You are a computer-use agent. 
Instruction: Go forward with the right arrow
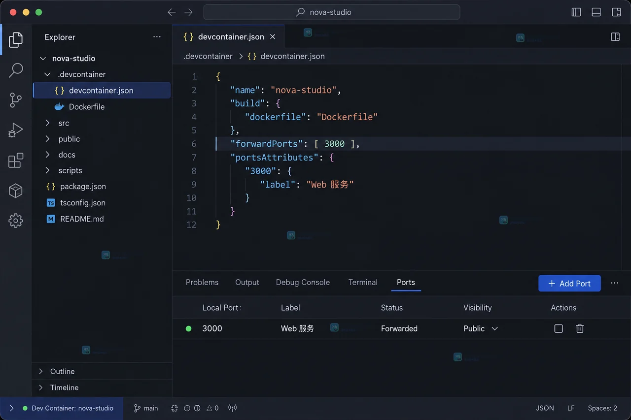[x=188, y=12]
